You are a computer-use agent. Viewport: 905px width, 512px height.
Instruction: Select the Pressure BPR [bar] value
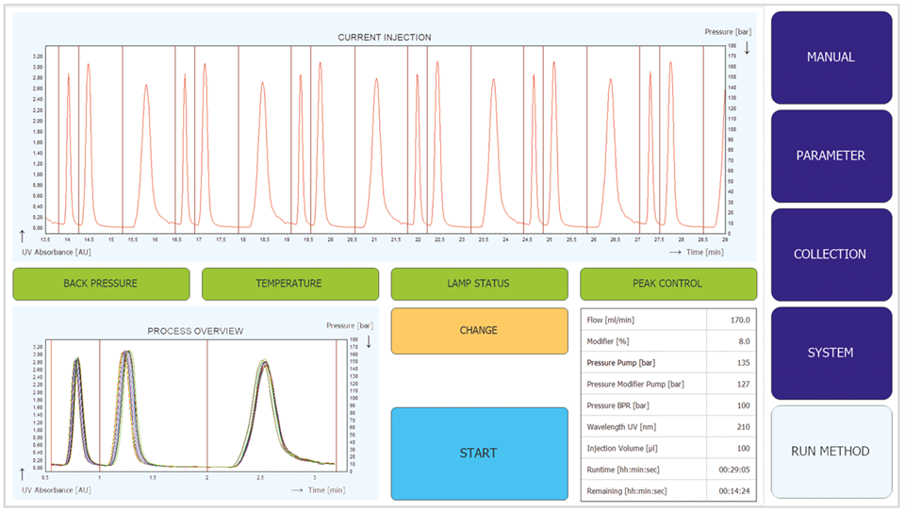(732, 405)
